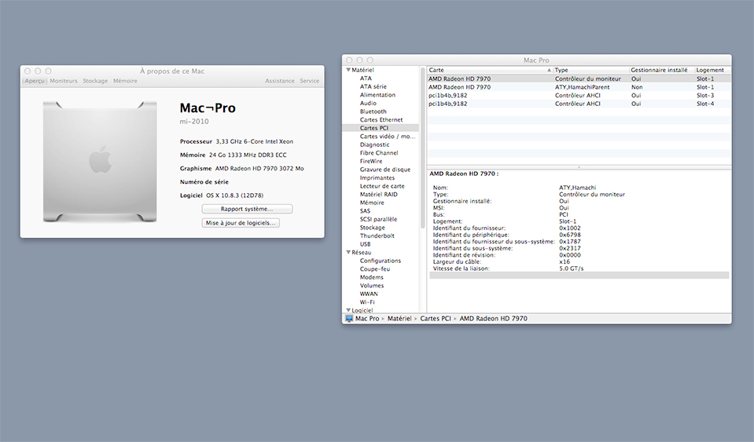Screen dimensions: 754x442
Task: Select Bluetooth in the sidebar
Action: [373, 111]
